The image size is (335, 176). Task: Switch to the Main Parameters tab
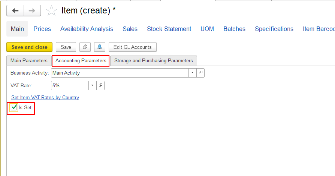pyautogui.click(x=29, y=60)
